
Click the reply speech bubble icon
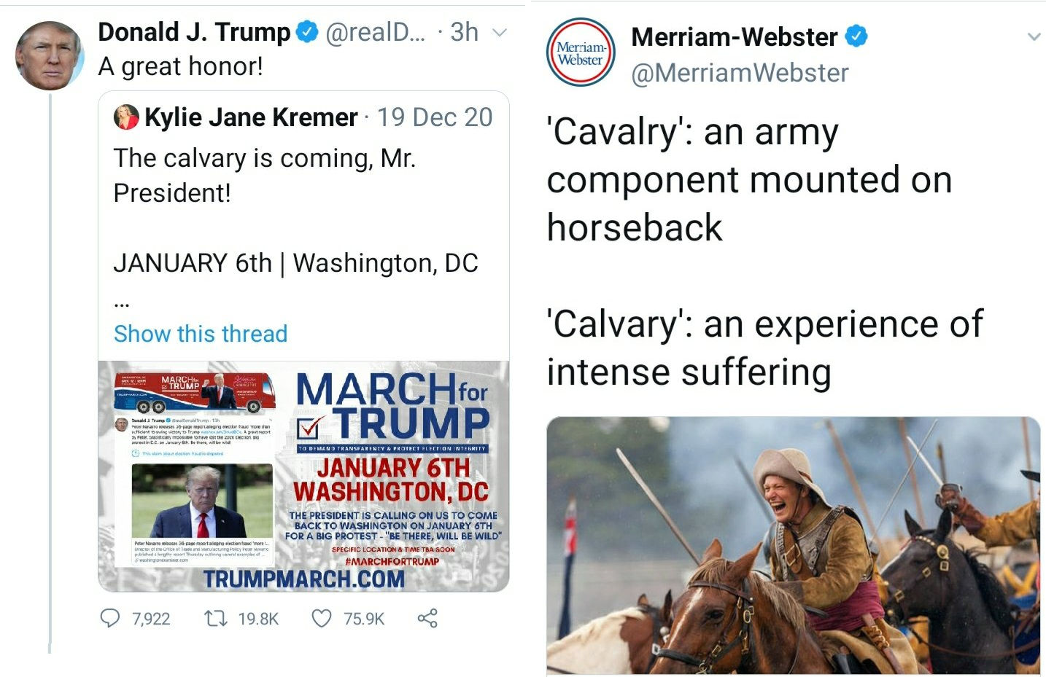[110, 619]
